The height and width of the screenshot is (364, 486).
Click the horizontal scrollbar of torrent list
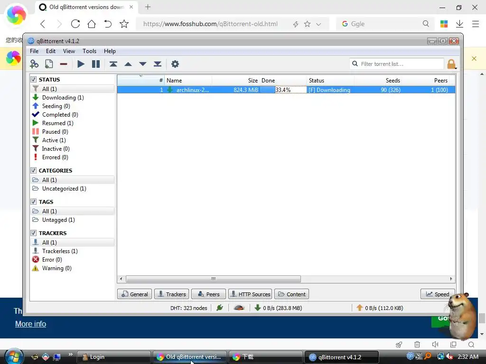click(x=213, y=279)
